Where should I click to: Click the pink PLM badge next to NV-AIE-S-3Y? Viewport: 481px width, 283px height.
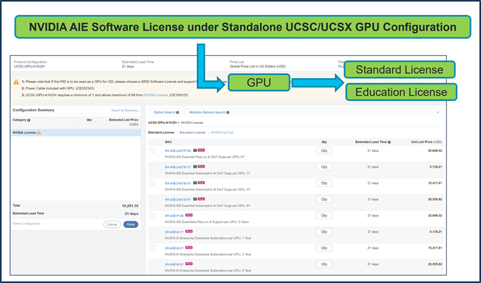(x=189, y=248)
